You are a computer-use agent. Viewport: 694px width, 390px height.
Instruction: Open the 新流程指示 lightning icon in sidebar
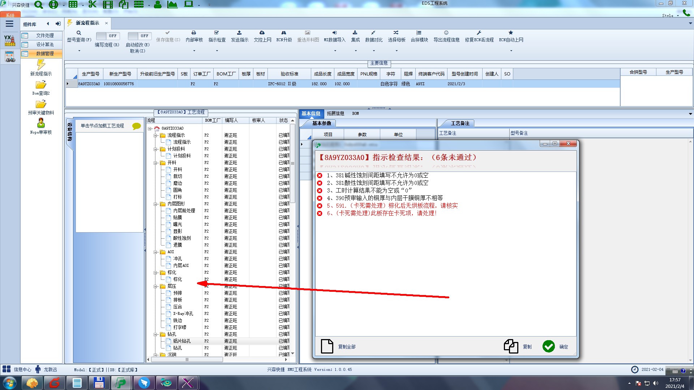pyautogui.click(x=41, y=65)
